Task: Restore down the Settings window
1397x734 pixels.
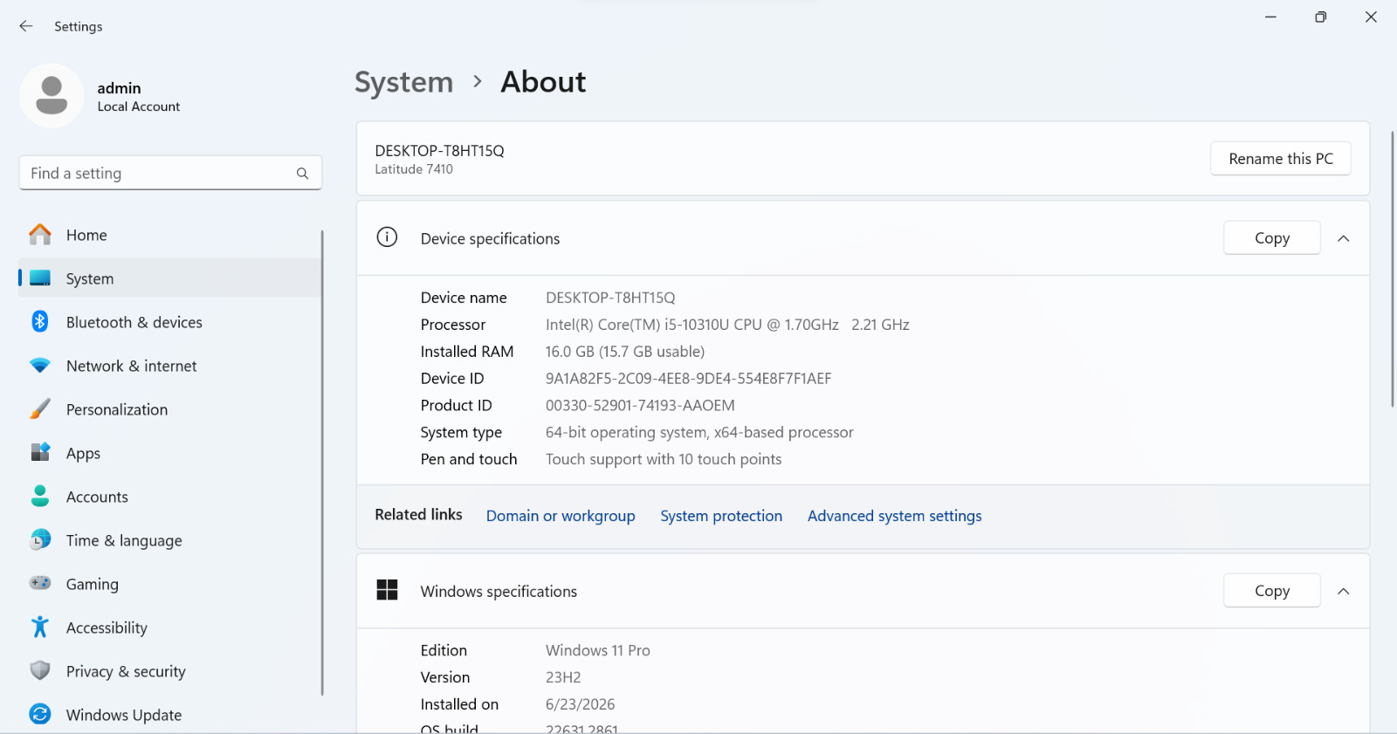Action: tap(1320, 17)
